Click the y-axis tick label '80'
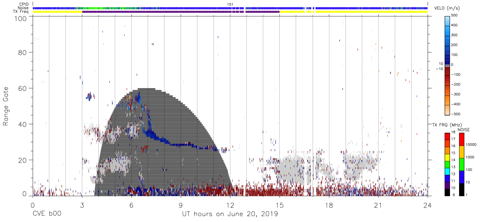The width and height of the screenshot is (481, 222). [x=23, y=52]
